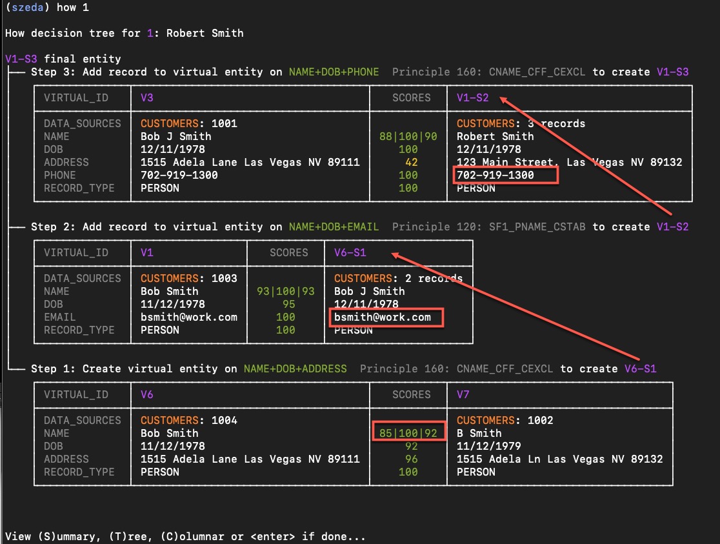Select the V3 virtual ID header
The image size is (720, 544).
(147, 97)
